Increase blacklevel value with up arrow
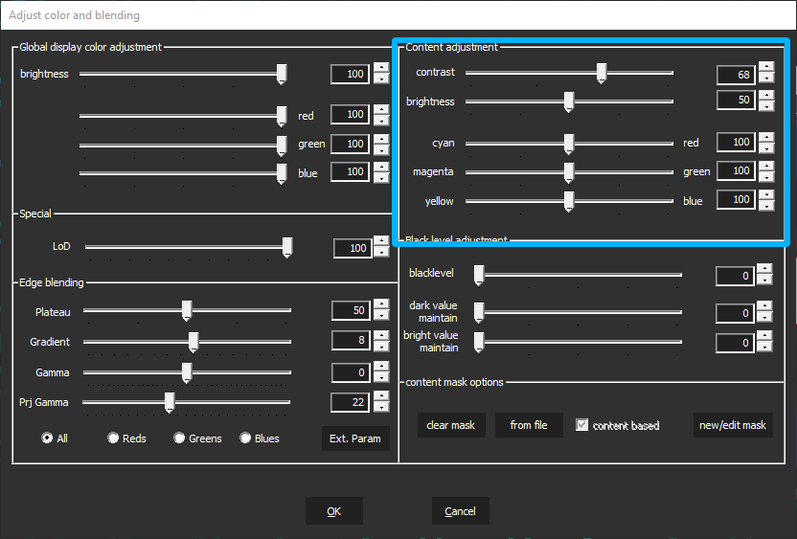Screen dimensions: 797x539 click(763, 271)
